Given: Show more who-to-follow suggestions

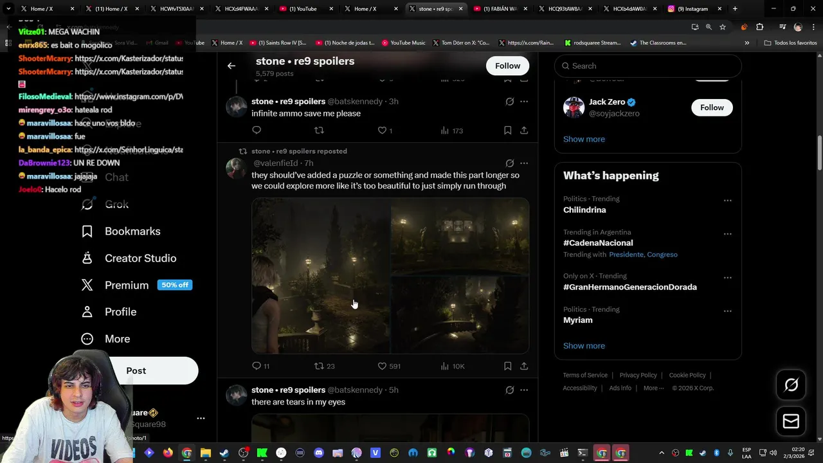Looking at the screenshot, I should [x=584, y=139].
